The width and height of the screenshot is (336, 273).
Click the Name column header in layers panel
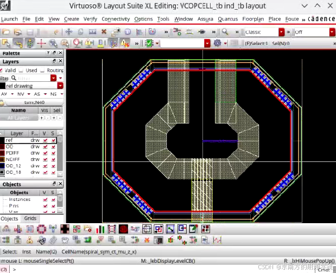[19, 110]
